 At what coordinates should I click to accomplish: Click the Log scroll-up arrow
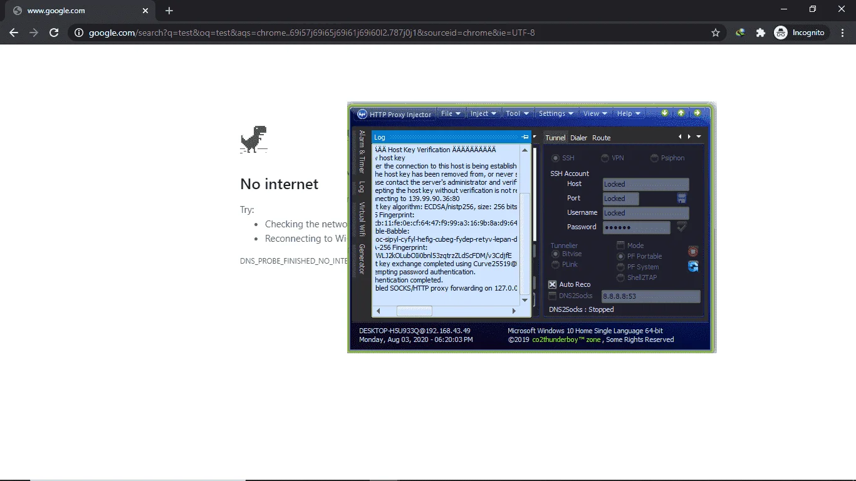click(526, 150)
